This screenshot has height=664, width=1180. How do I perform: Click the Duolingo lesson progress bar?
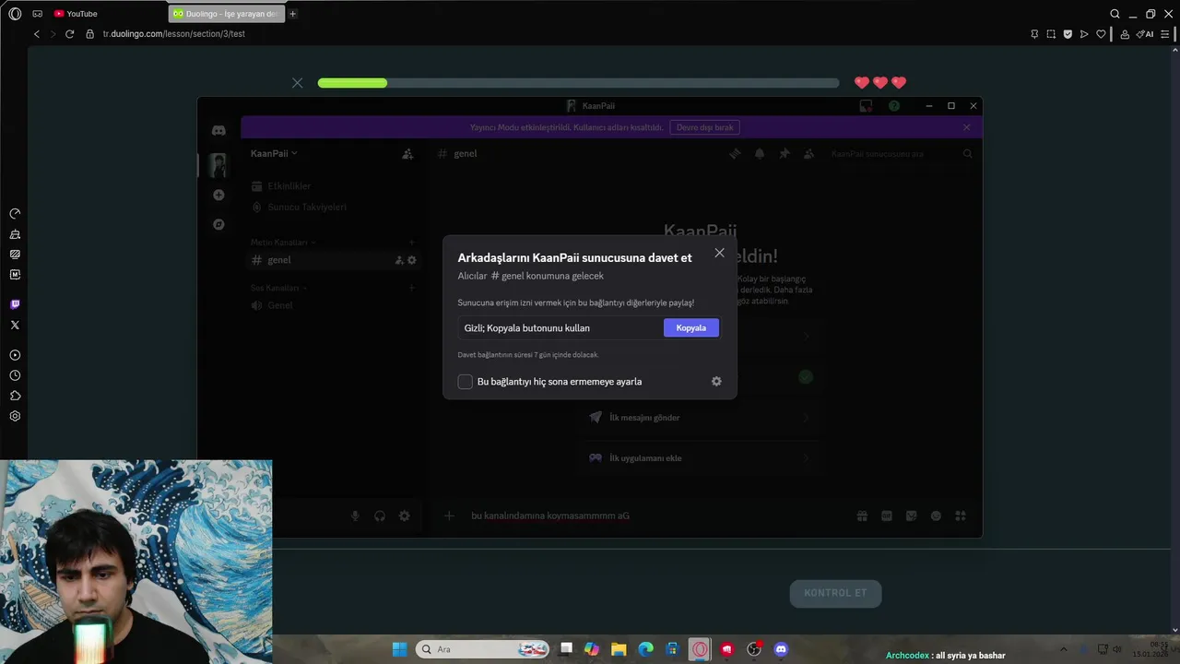pyautogui.click(x=578, y=83)
